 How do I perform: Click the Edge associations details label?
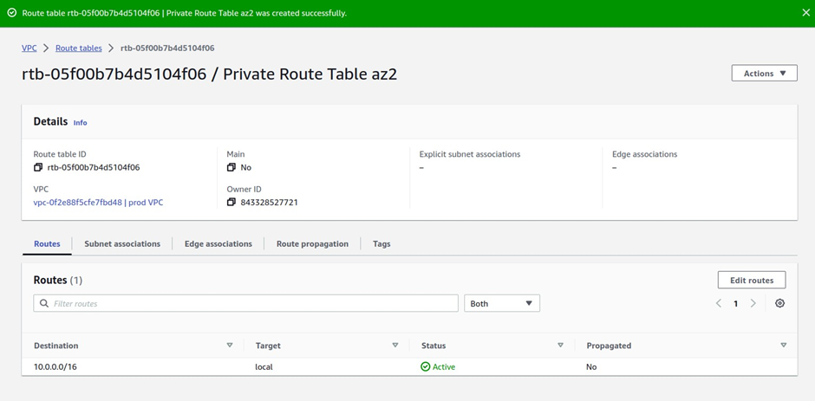[644, 154]
